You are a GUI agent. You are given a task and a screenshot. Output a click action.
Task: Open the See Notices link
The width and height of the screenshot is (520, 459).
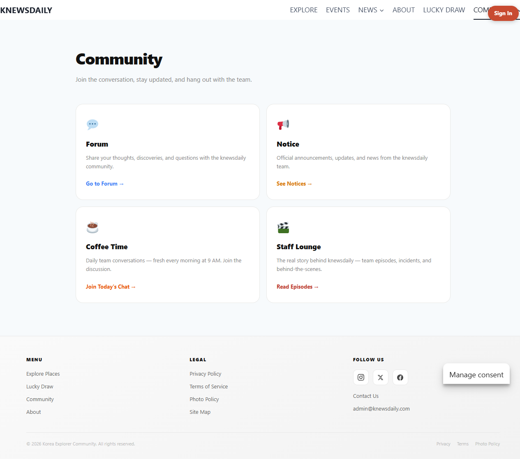(294, 184)
